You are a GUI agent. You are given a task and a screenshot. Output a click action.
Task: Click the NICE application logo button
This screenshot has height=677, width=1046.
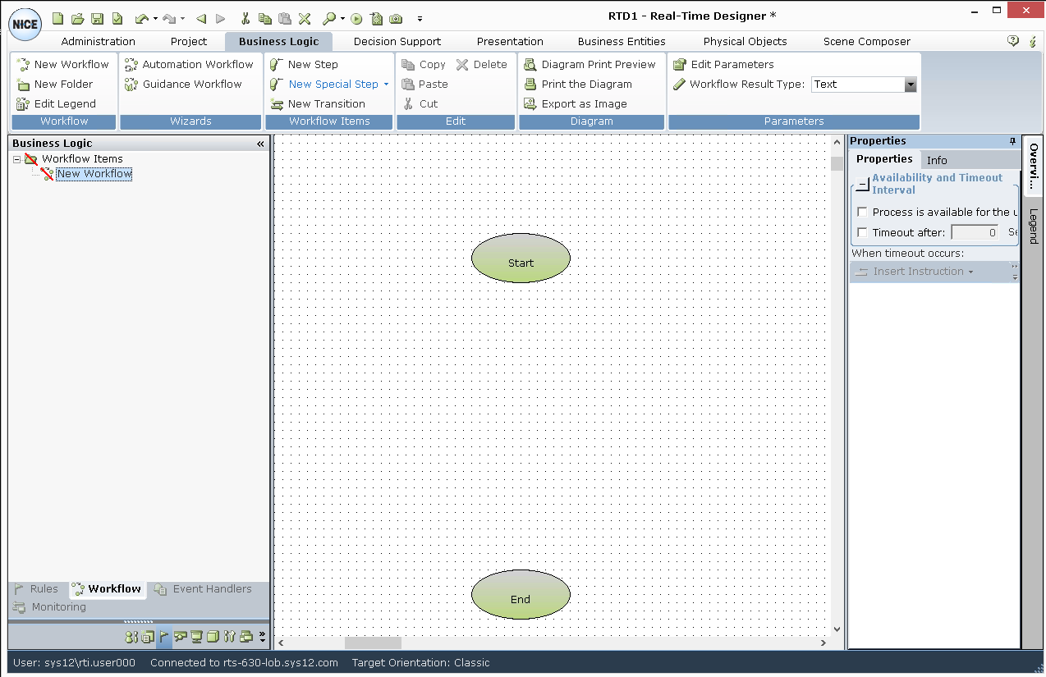pyautogui.click(x=25, y=25)
